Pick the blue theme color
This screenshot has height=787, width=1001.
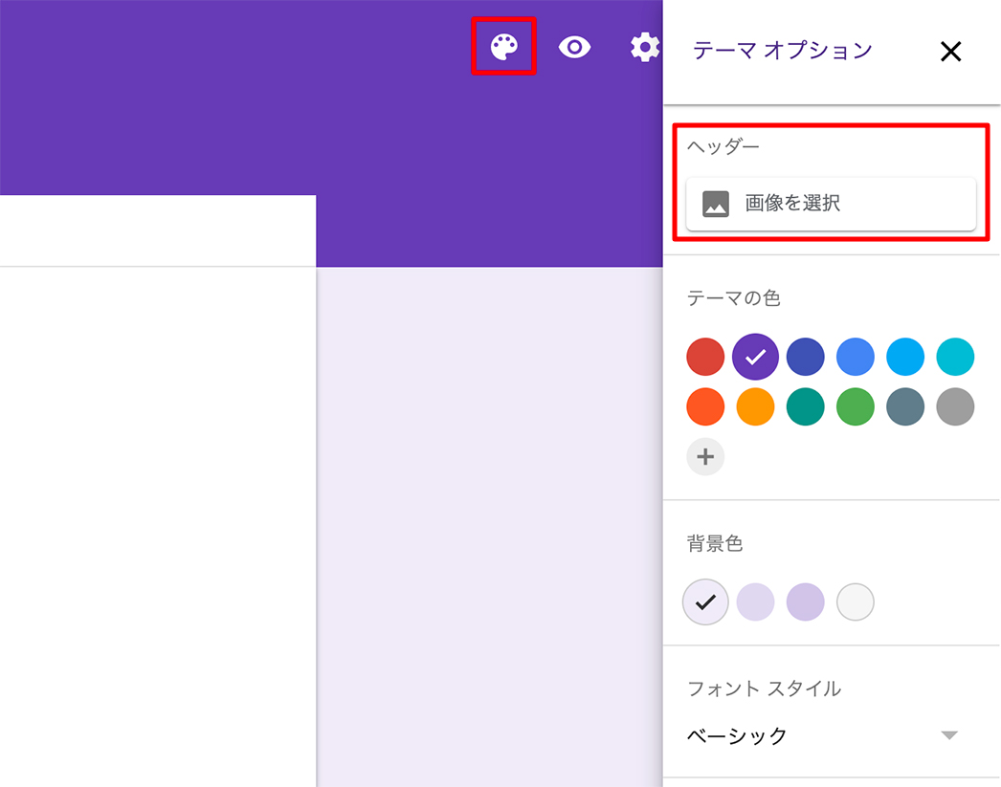pos(855,358)
